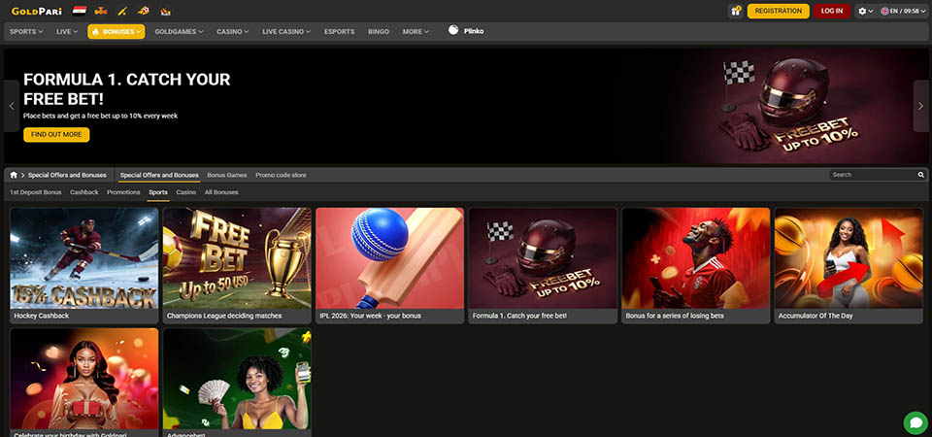Click the yellow cricket bat icon in header

click(x=122, y=11)
